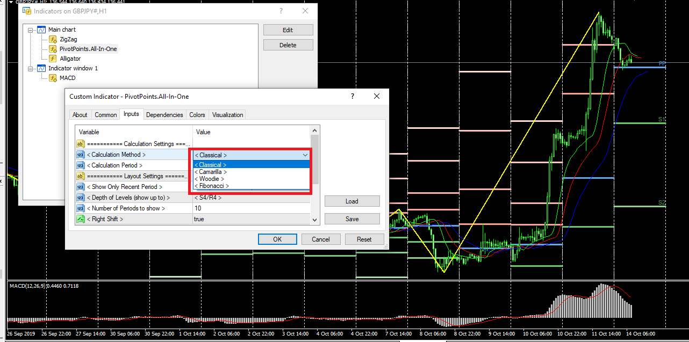Select the Inputs tab
Screen dimensions: 689x342
click(131, 114)
